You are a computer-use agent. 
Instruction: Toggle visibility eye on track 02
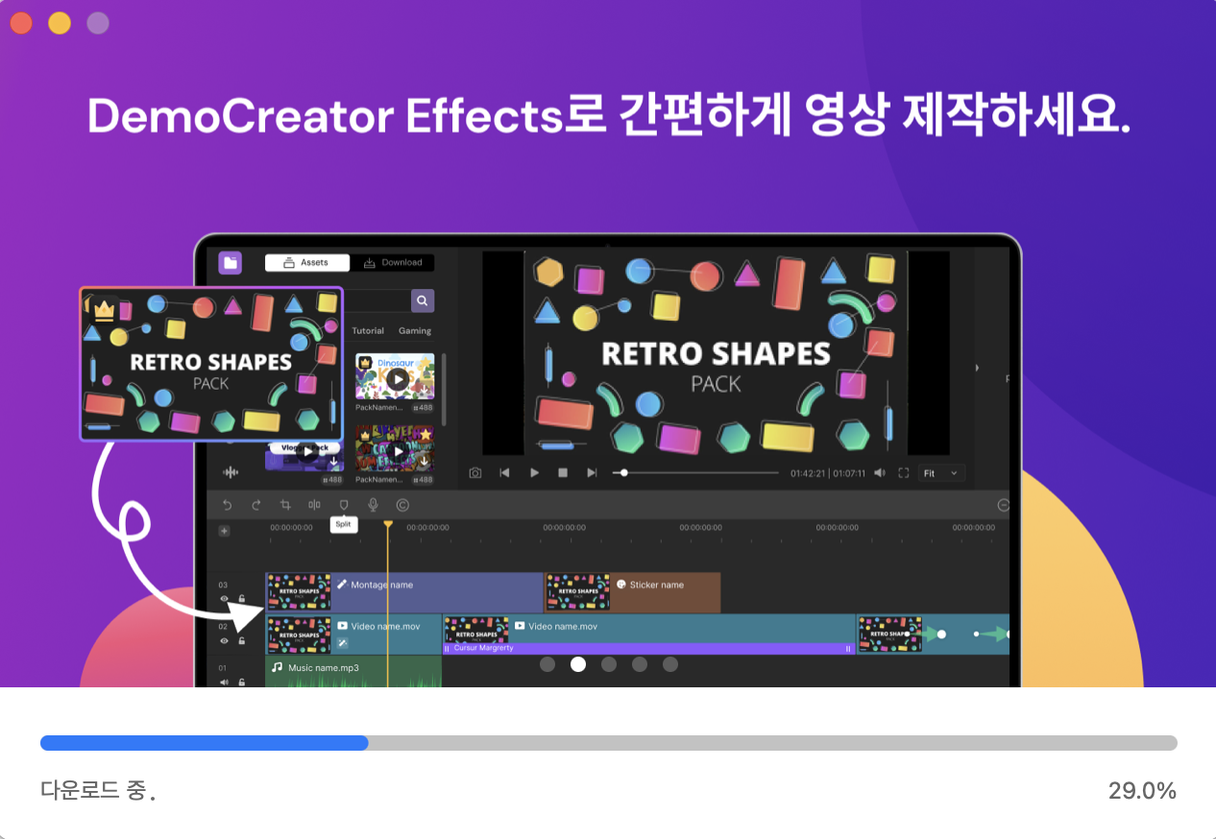[225, 640]
